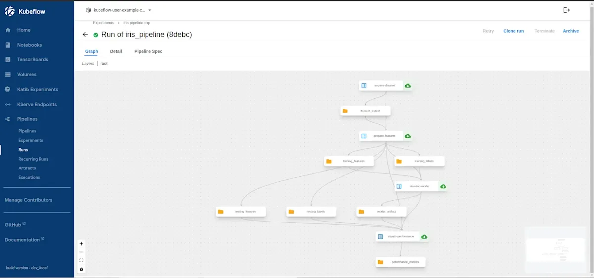Click the Terminate button

coord(544,31)
